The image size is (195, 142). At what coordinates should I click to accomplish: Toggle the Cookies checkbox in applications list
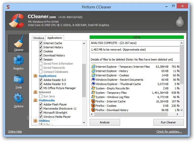coord(41,51)
